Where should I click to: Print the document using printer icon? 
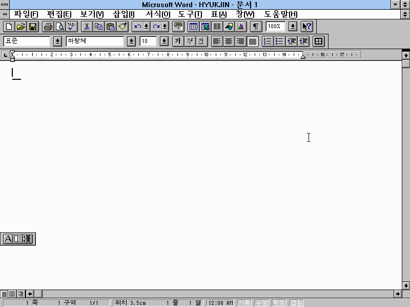tap(48, 27)
